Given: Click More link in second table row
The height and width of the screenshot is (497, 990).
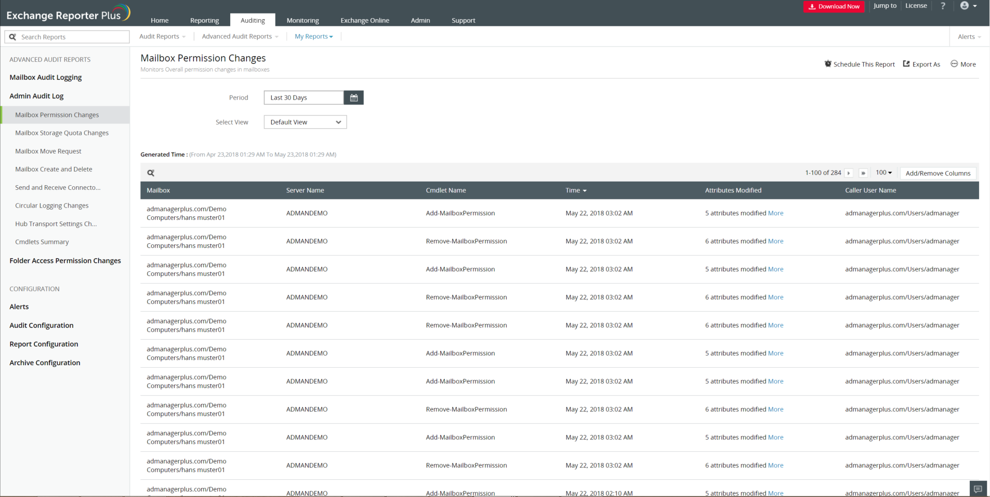Looking at the screenshot, I should pos(775,241).
